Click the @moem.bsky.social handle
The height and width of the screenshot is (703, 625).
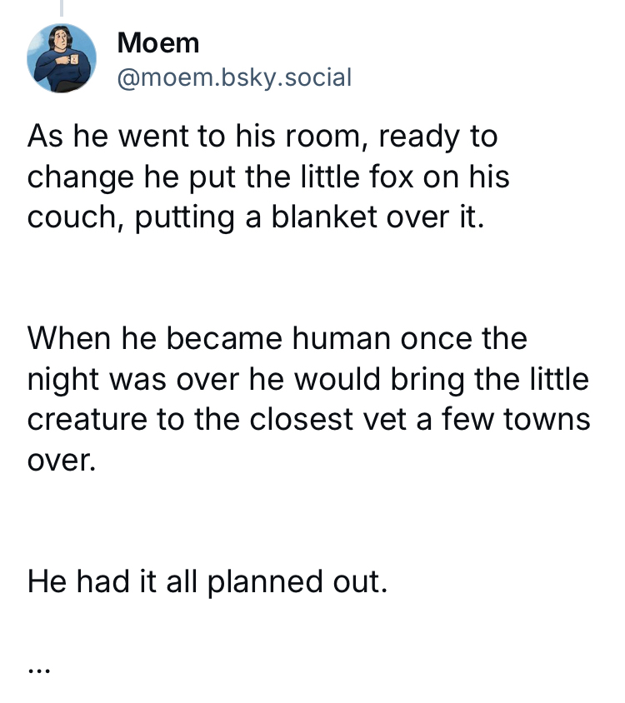(235, 77)
